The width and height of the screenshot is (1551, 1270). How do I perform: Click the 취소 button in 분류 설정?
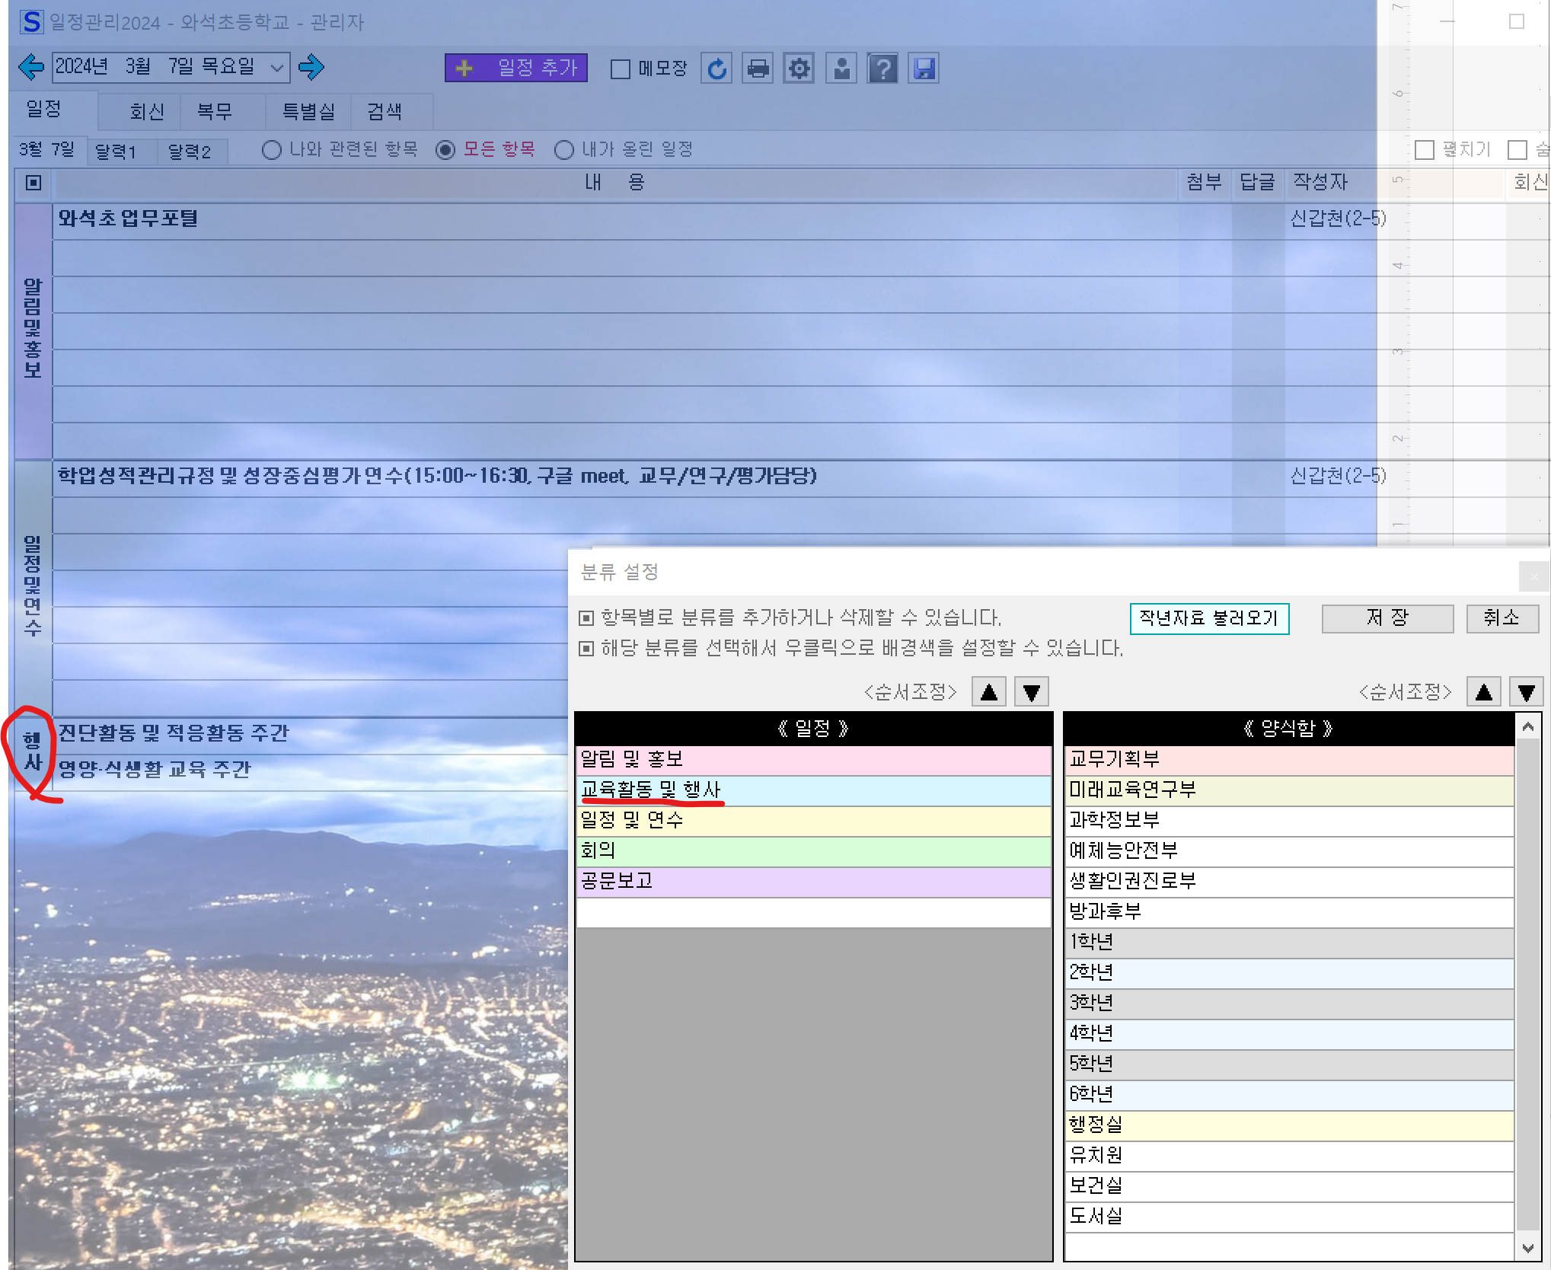pos(1502,618)
